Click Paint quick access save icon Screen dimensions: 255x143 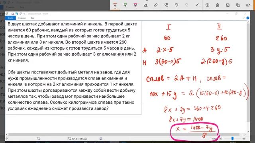(x=12, y=14)
